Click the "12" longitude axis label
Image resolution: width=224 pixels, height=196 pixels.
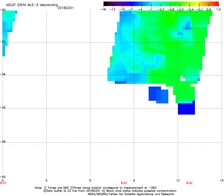click(178, 181)
